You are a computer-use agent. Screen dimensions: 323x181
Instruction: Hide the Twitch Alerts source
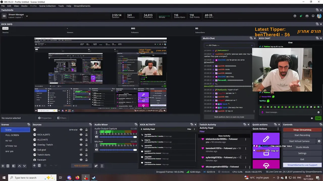pos(81,155)
